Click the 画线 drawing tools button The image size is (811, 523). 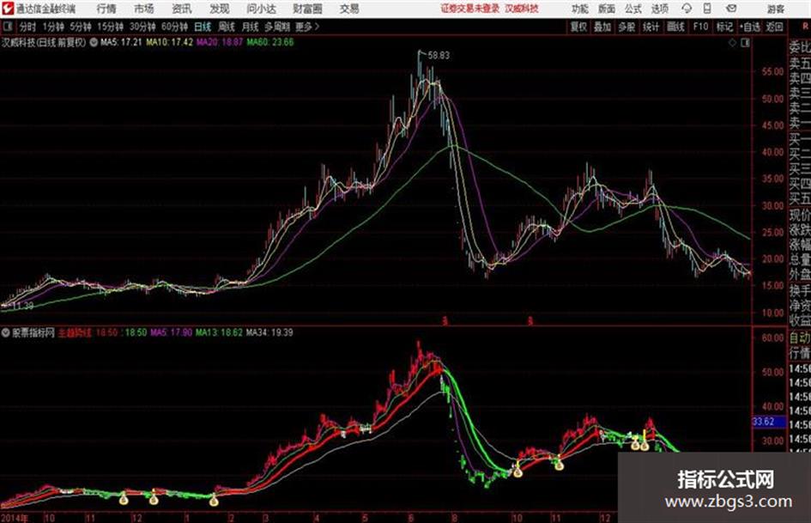tap(675, 27)
